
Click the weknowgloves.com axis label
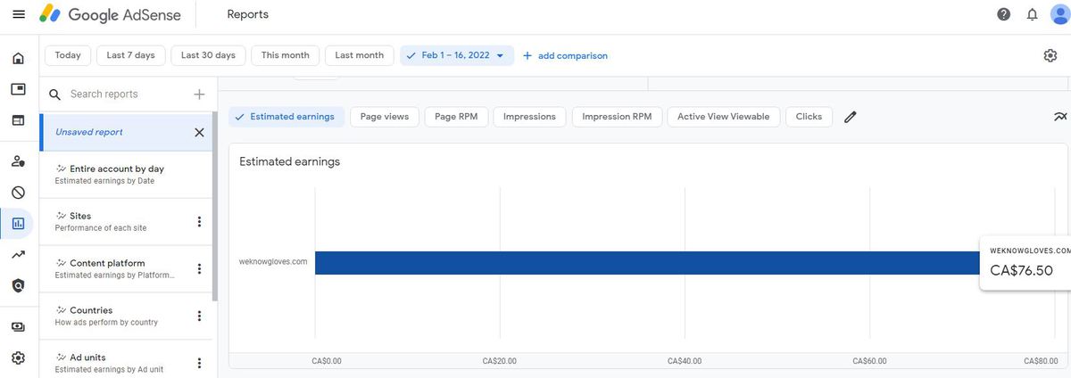tap(273, 262)
